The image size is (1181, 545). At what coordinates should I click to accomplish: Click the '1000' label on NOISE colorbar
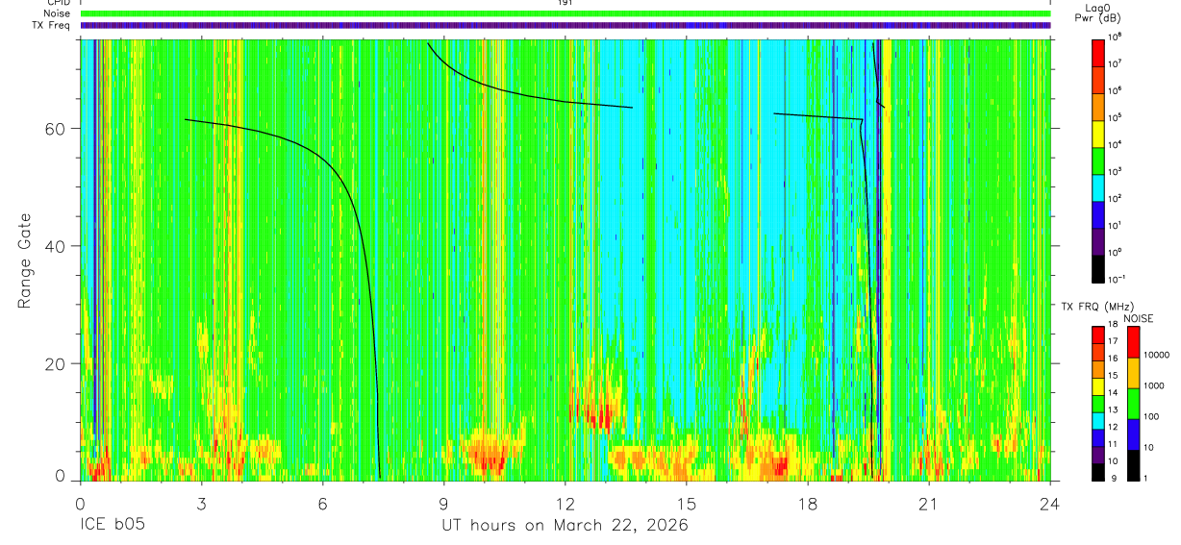pos(1153,385)
